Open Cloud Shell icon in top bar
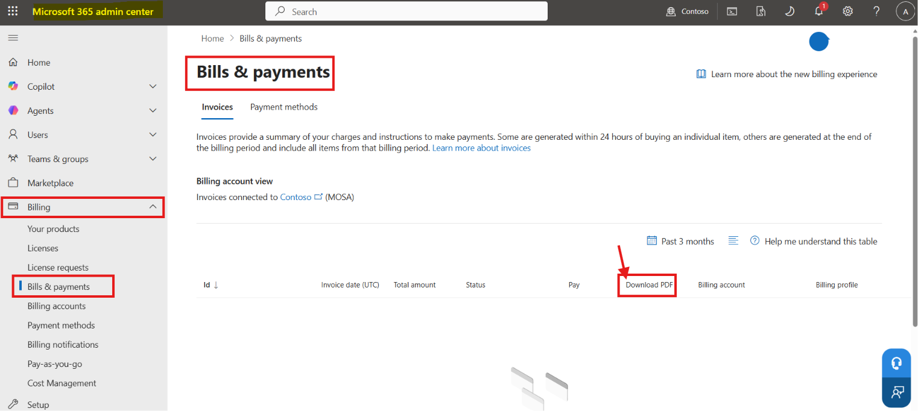The width and height of the screenshot is (918, 411). [732, 11]
